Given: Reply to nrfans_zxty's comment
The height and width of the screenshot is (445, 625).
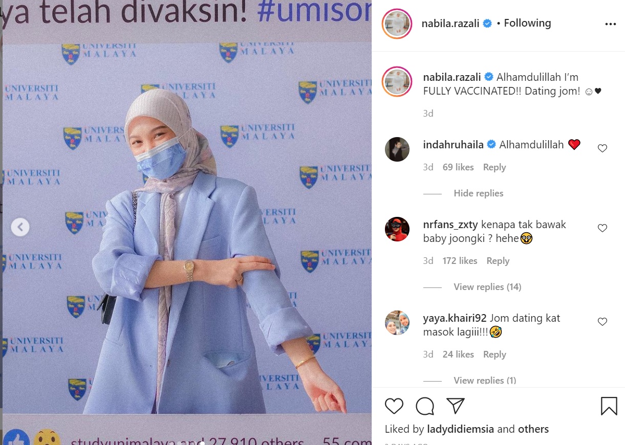Looking at the screenshot, I should [498, 261].
